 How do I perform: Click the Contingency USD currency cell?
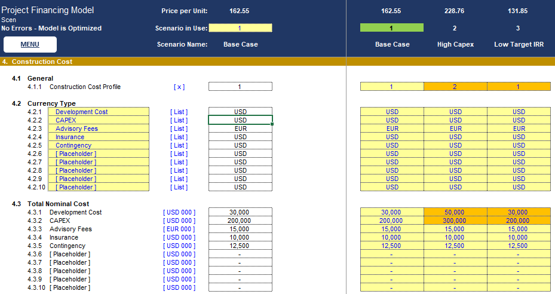point(240,145)
